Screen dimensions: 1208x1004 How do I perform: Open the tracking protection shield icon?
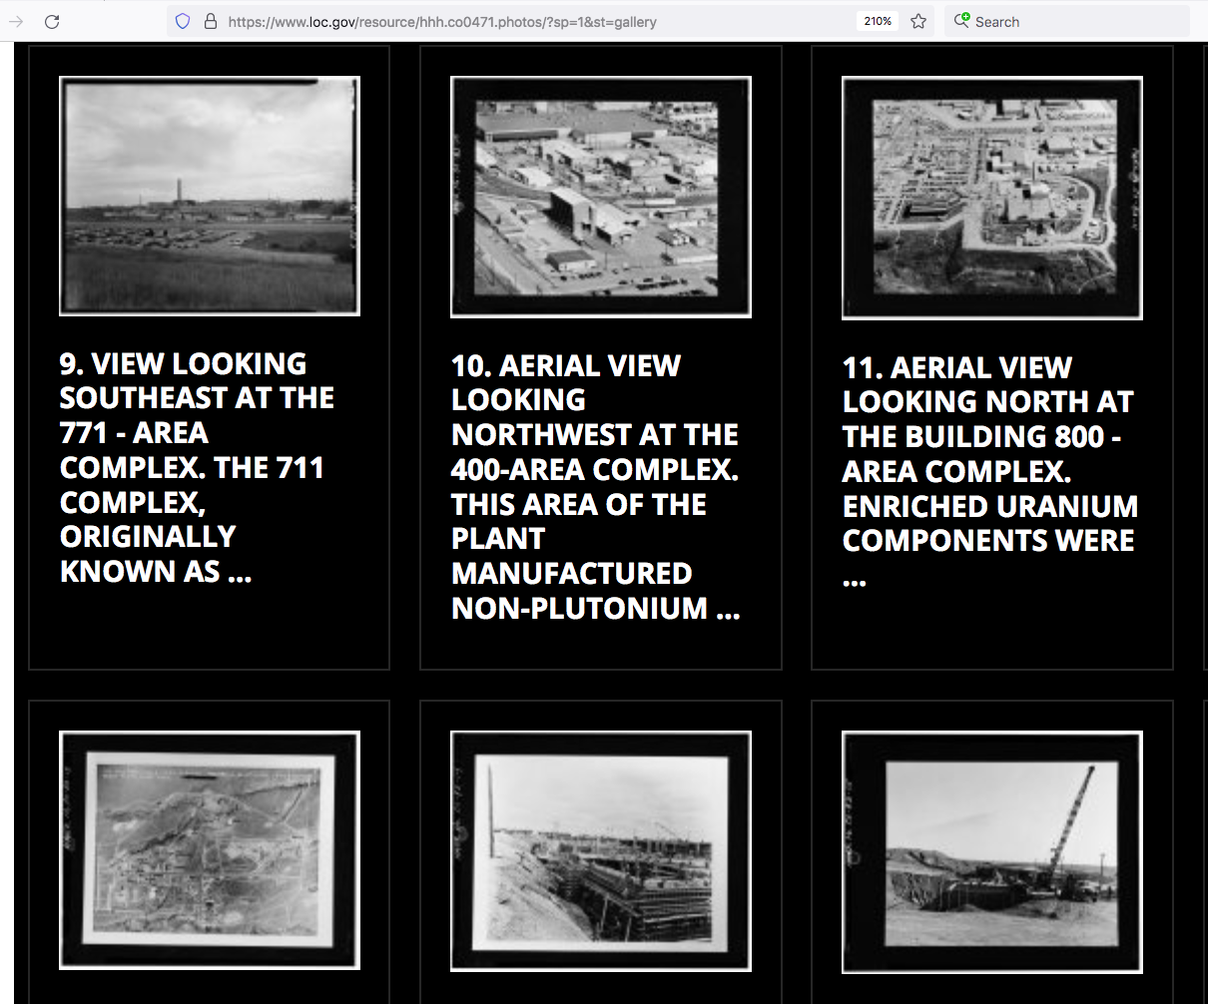[x=183, y=21]
